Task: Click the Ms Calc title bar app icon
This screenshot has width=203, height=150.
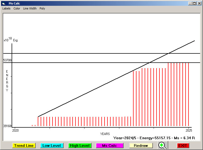Action: click(x=4, y=3)
